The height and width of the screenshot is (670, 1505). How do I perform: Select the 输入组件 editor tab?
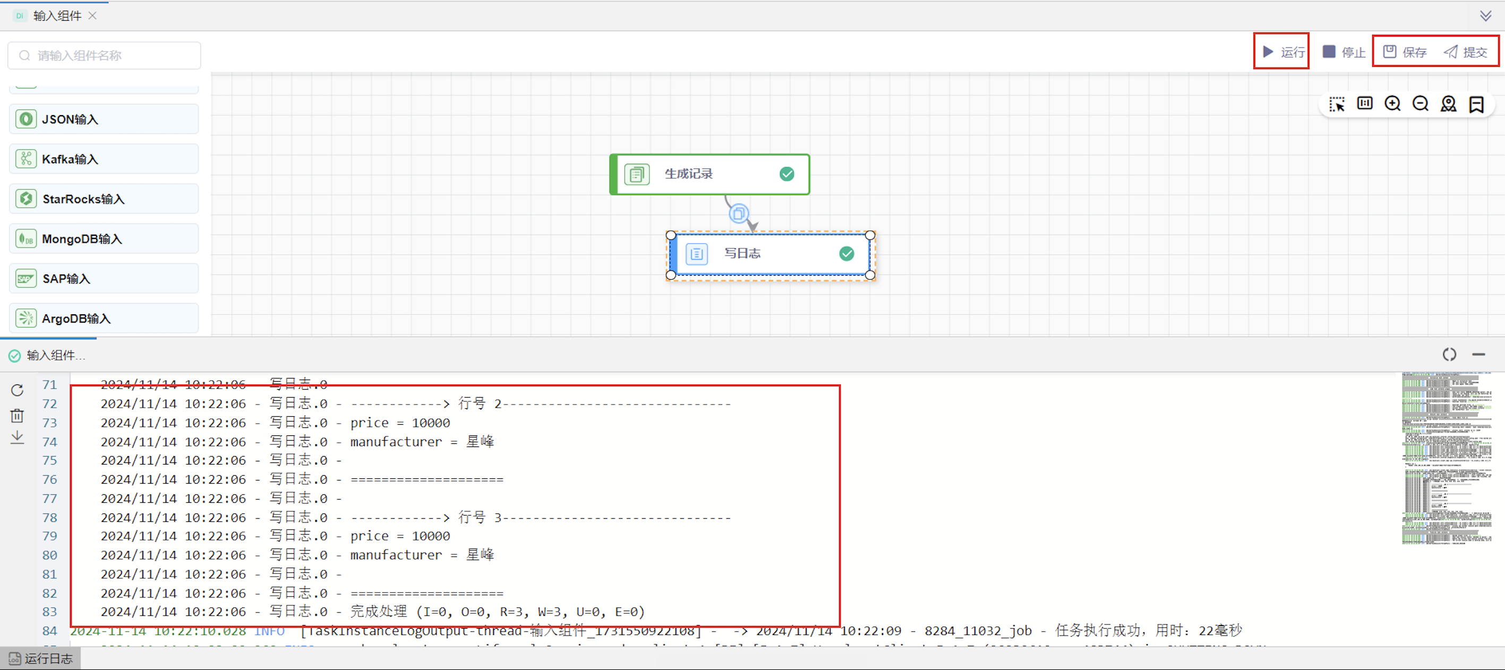pyautogui.click(x=56, y=16)
